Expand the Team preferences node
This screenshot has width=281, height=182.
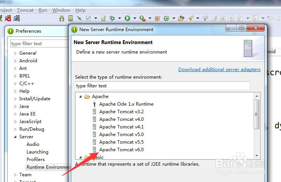point(16,175)
